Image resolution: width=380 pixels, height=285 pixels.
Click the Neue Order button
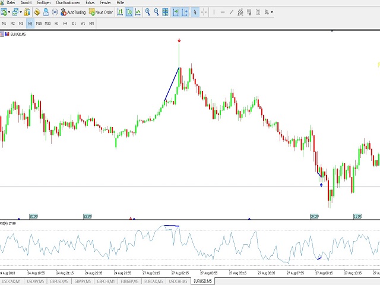pos(100,12)
